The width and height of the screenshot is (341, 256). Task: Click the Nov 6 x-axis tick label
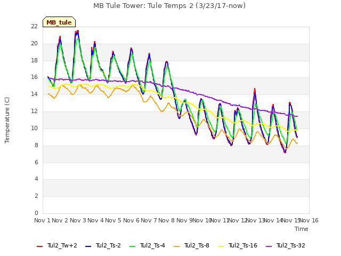click(131, 220)
